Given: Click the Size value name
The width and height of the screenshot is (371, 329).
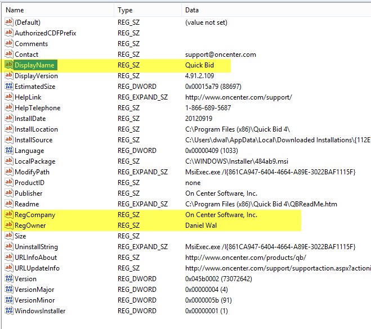Looking at the screenshot, I should click(20, 236).
